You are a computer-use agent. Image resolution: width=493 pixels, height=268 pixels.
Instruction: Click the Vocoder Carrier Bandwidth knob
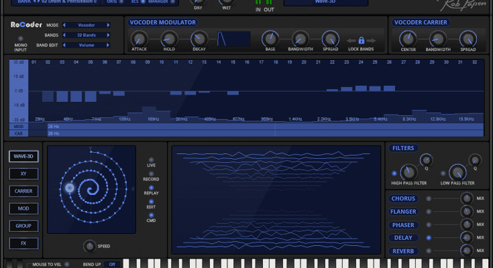pos(438,40)
